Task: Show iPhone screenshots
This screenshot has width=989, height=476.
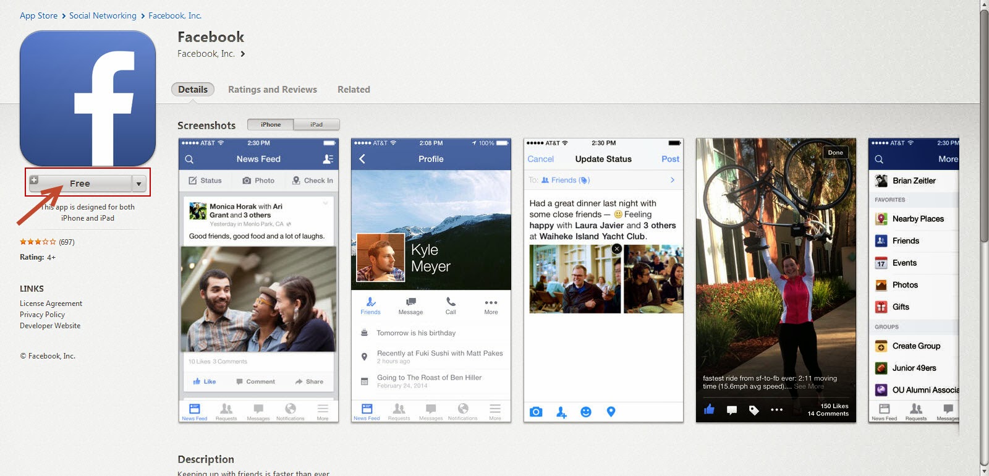Action: [271, 124]
